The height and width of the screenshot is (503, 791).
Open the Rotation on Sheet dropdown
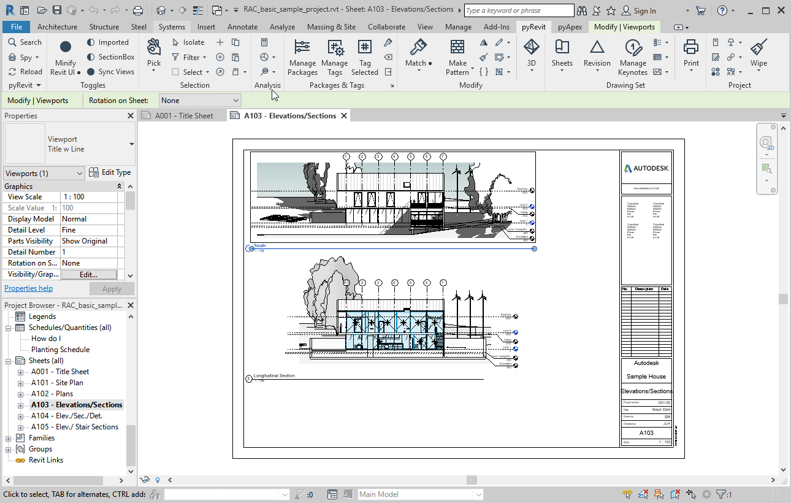[199, 100]
